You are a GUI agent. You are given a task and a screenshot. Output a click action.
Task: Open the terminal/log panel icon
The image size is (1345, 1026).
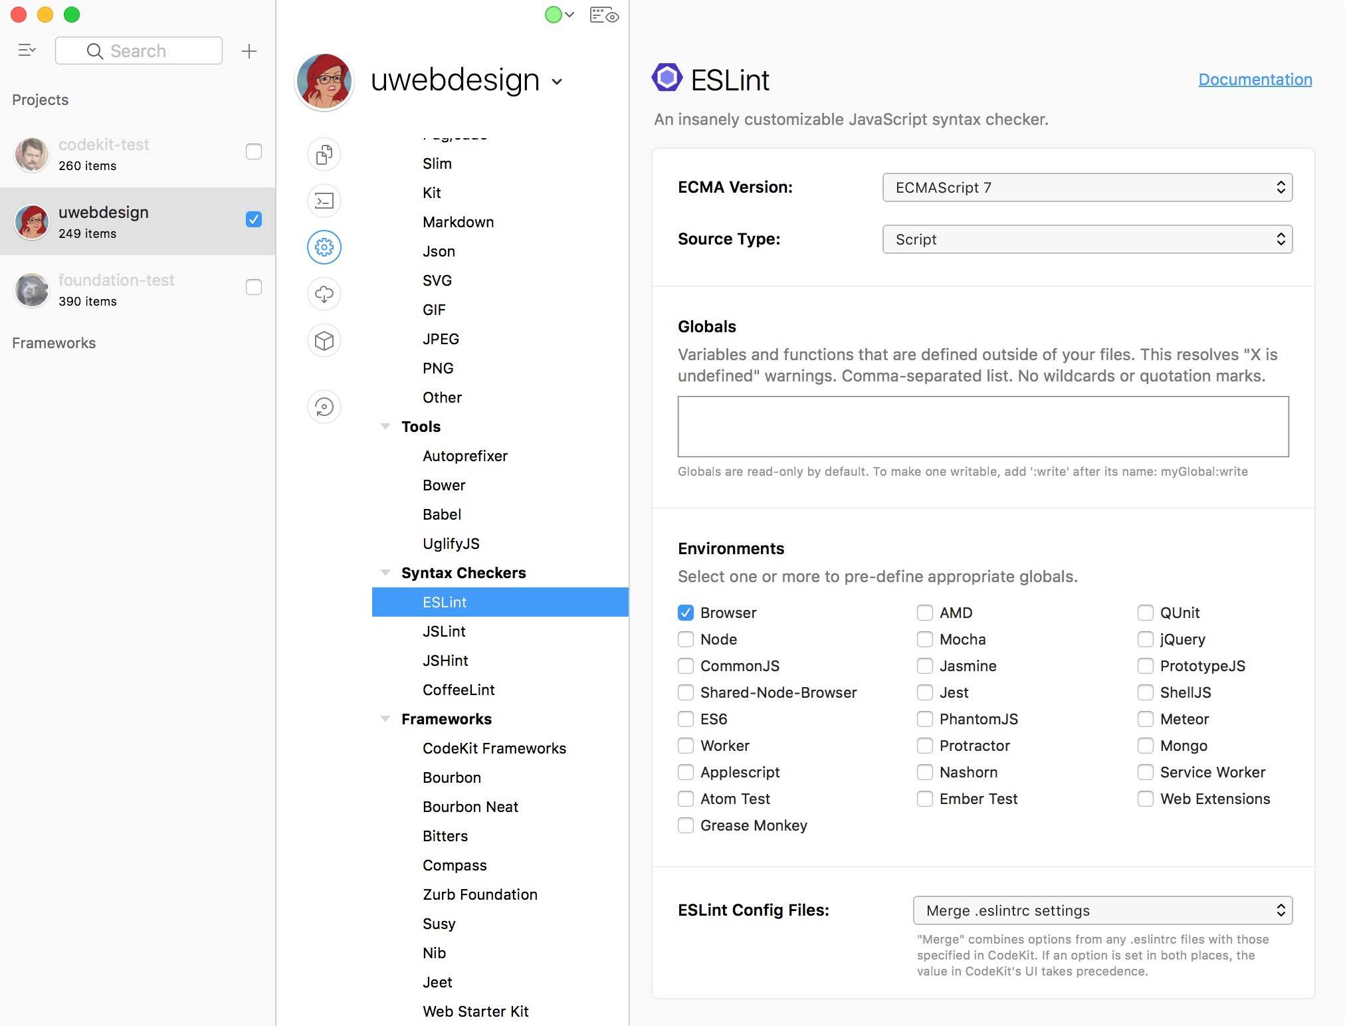324,201
